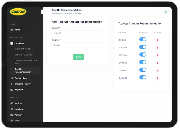Open Inject CAS Point menu item
180x129 pixels.
point(22,49)
